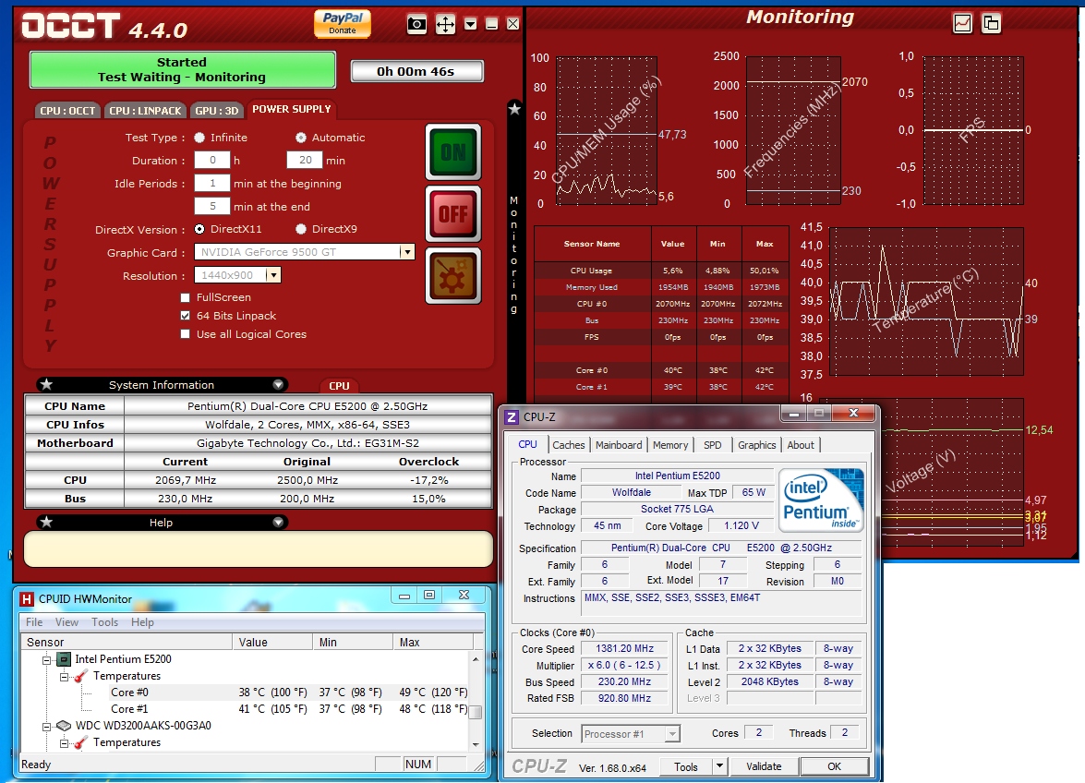
Task: Take a screenshot with the camera icon
Action: pos(417,25)
